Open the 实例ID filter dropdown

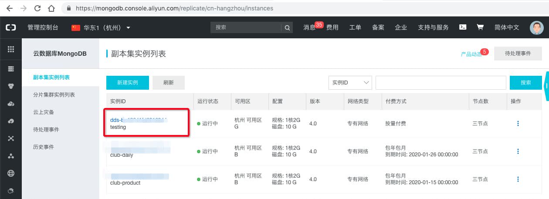[350, 83]
